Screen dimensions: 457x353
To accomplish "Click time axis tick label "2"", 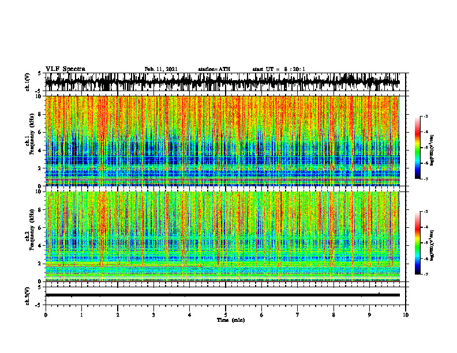I will pos(118,315).
